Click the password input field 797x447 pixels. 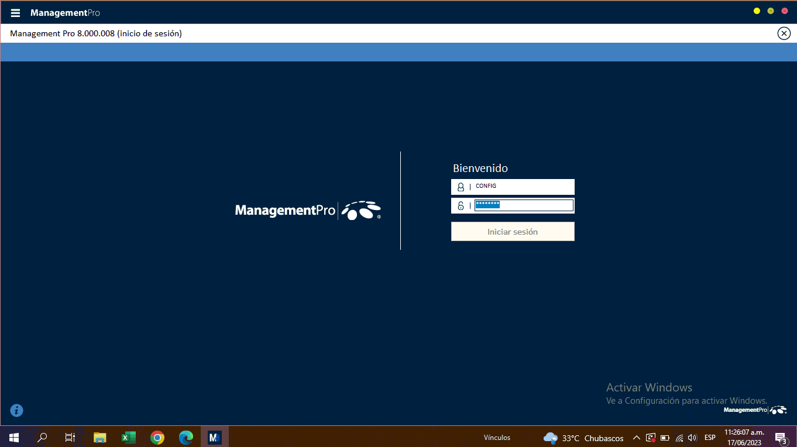click(523, 205)
